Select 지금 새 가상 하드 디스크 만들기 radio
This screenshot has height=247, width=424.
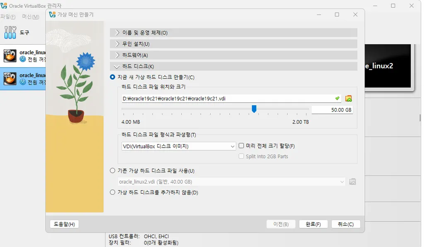(113, 77)
